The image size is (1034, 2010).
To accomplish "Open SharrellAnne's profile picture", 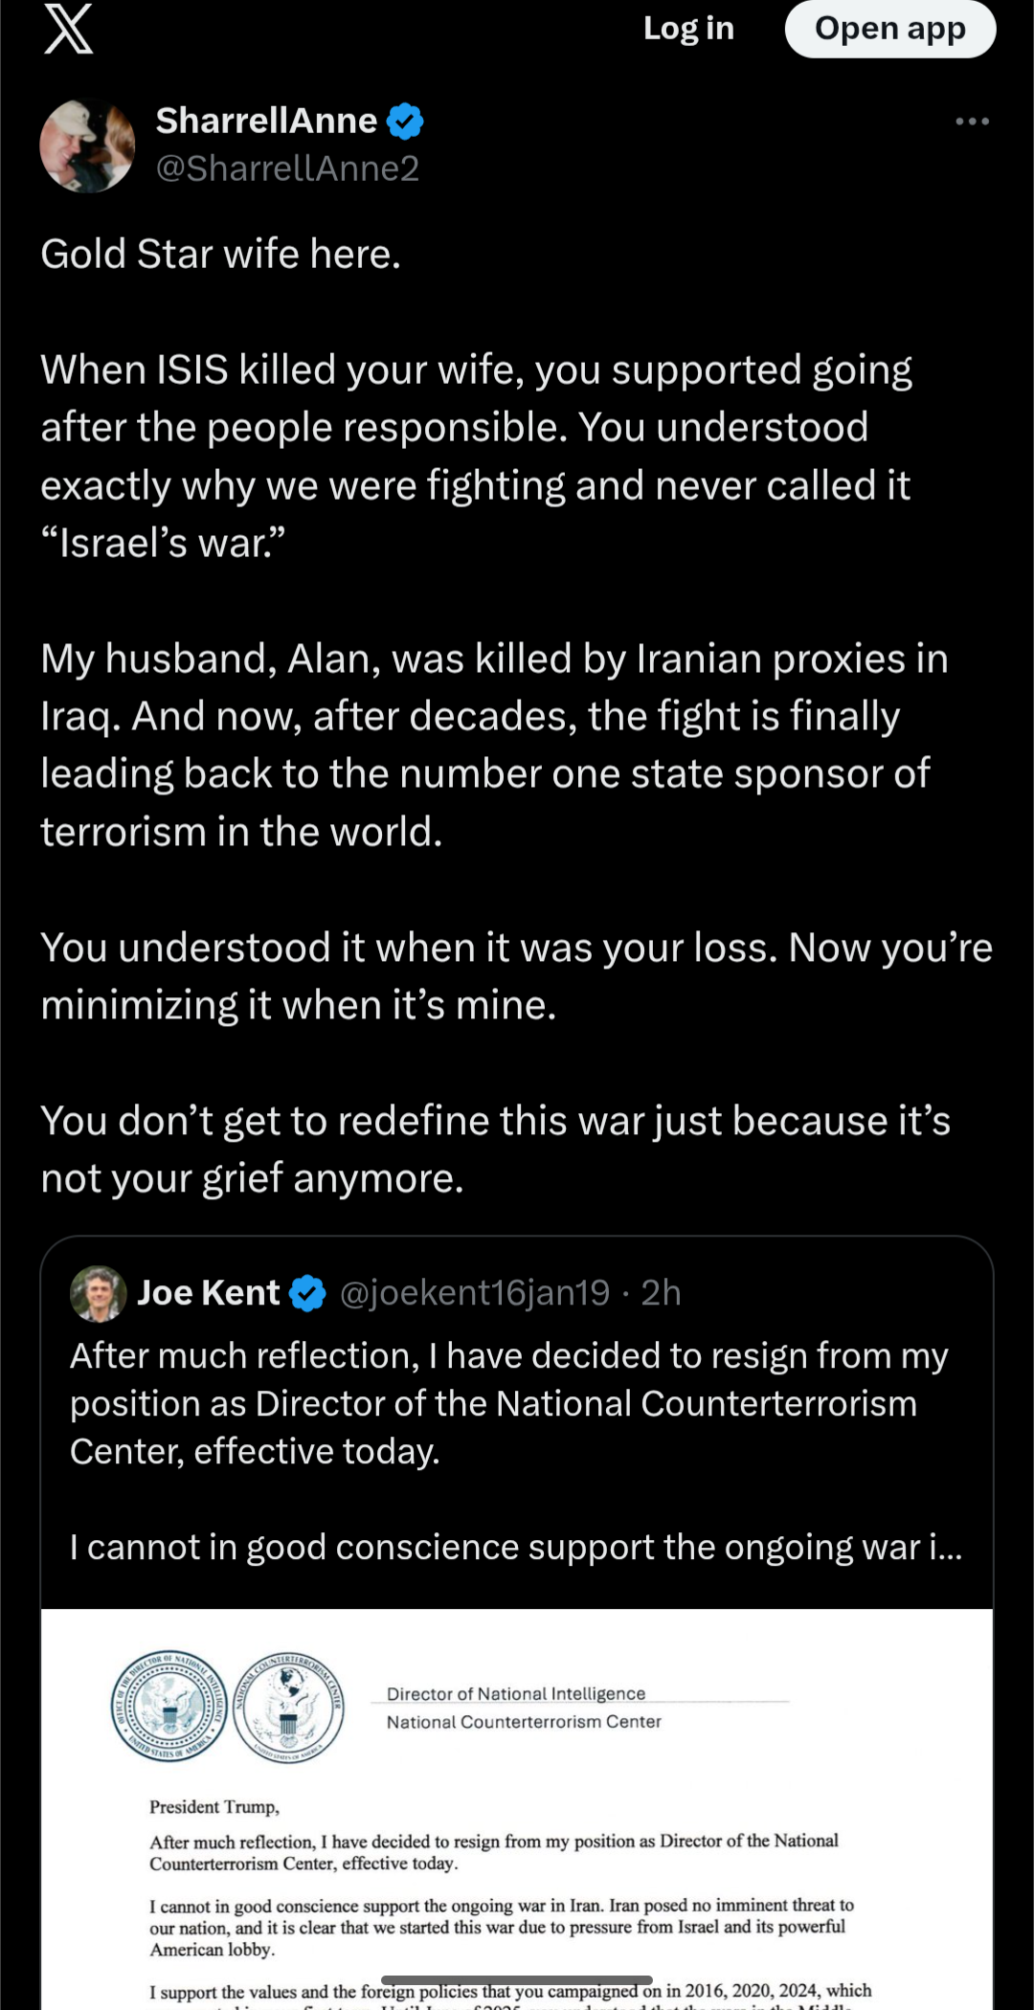I will pyautogui.click(x=87, y=145).
